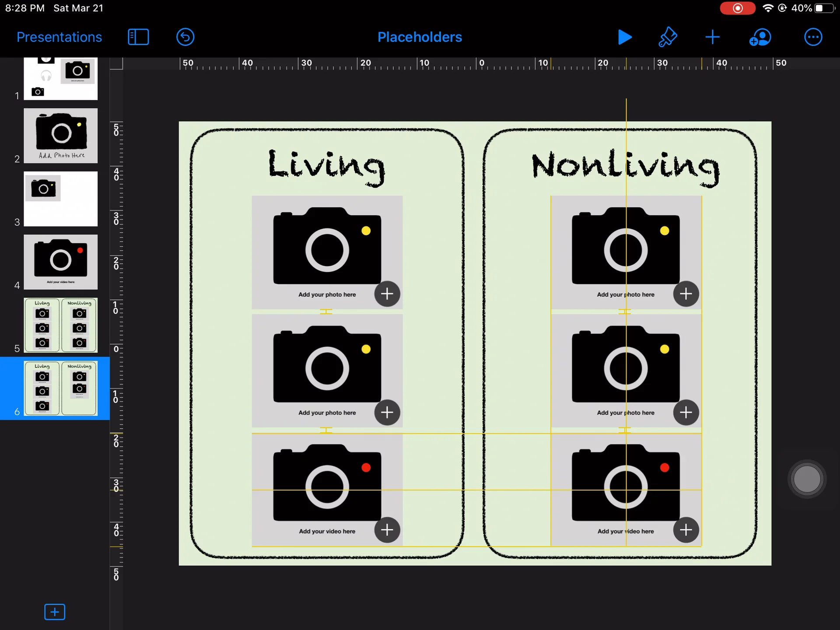The image size is (840, 630).
Task: Add media via plus on 'Add your photo here' (Living top)
Action: (387, 294)
